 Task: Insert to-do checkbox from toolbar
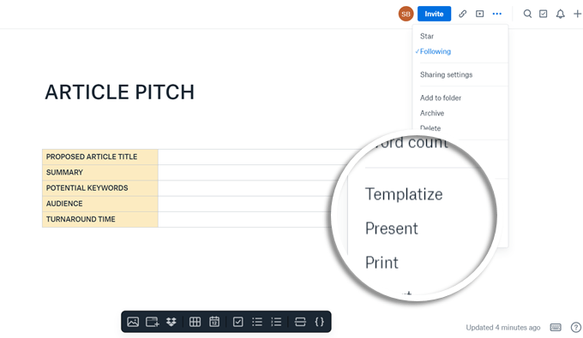238,322
